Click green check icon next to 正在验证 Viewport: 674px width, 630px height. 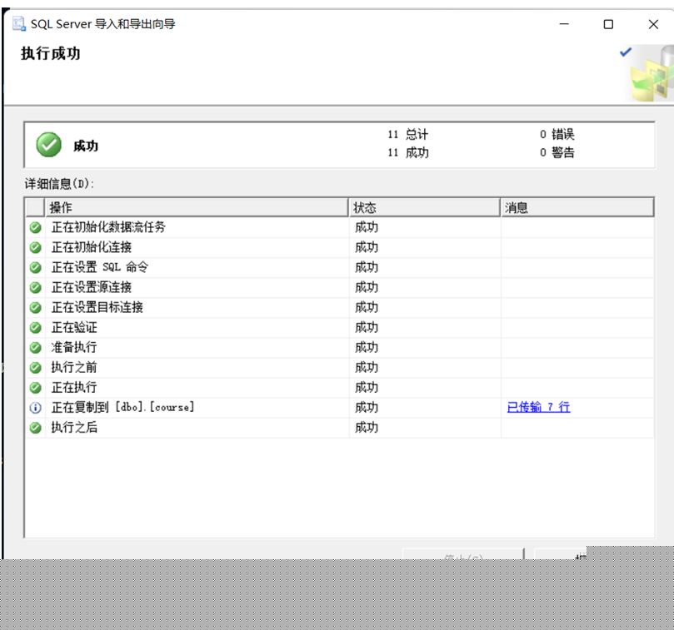tap(36, 327)
